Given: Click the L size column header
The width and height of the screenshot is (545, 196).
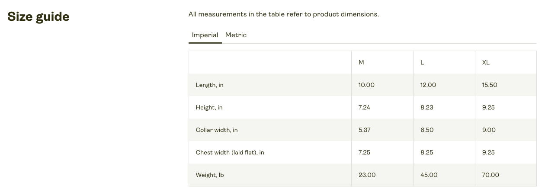Looking at the screenshot, I should tap(422, 62).
